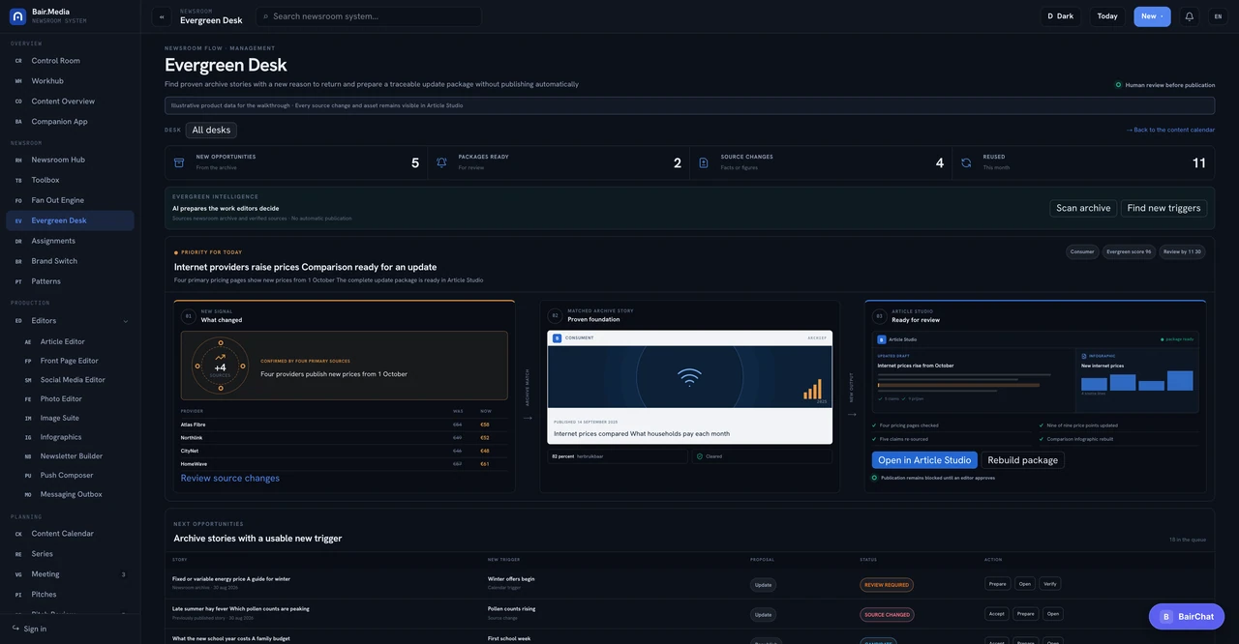Image resolution: width=1239 pixels, height=644 pixels.
Task: Open Control Room in sidebar
Action: tap(70, 61)
